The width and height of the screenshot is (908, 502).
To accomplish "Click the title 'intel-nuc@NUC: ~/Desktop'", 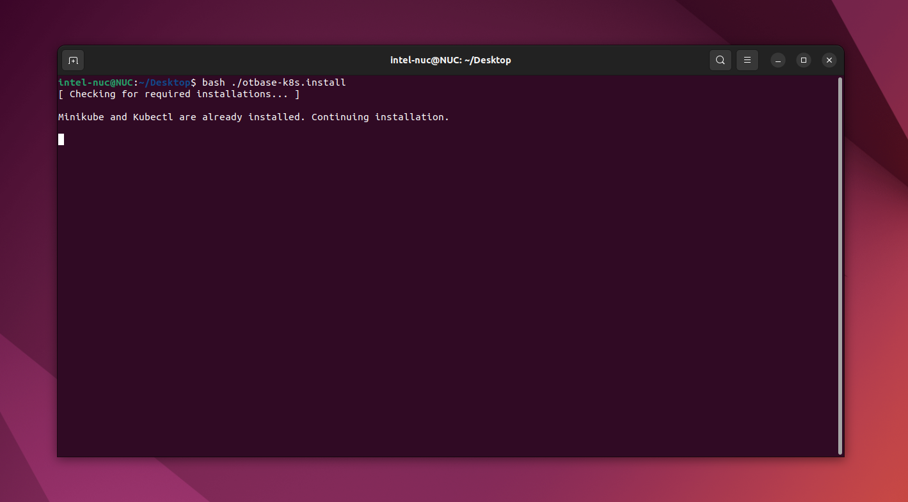I will tap(450, 60).
